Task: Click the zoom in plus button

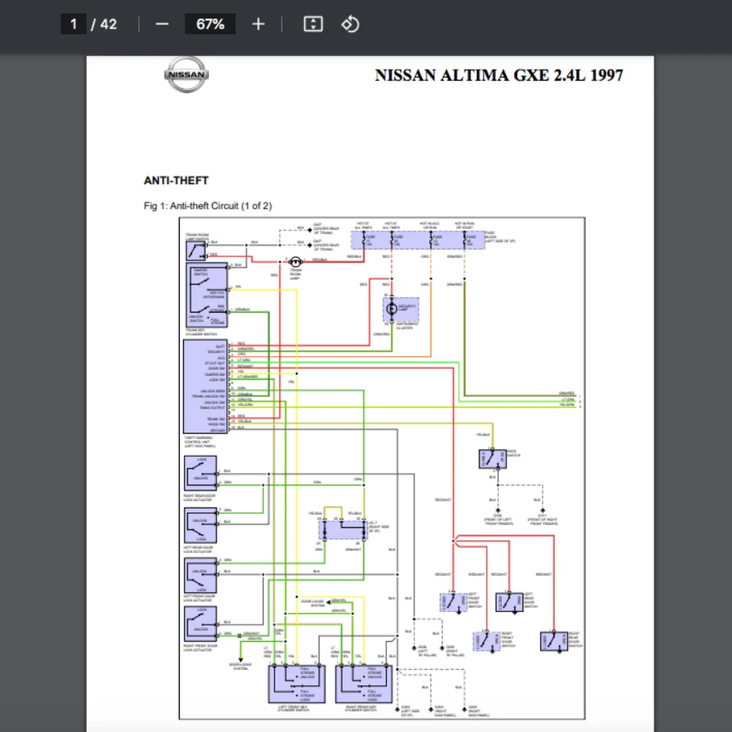Action: [258, 24]
